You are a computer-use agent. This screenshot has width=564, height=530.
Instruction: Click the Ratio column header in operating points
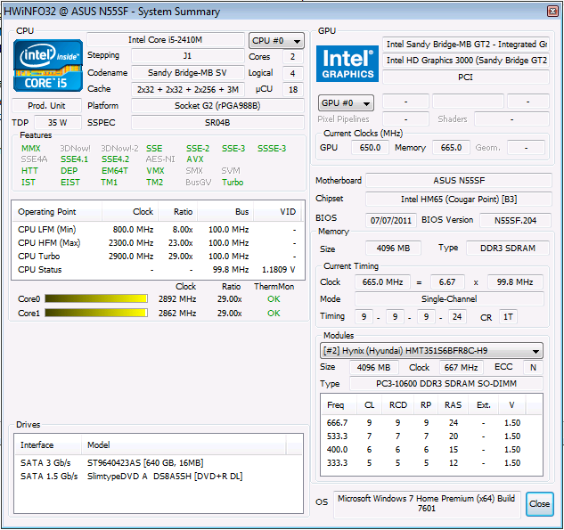point(177,211)
